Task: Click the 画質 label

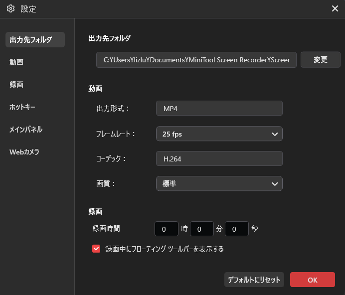Action: 106,183
